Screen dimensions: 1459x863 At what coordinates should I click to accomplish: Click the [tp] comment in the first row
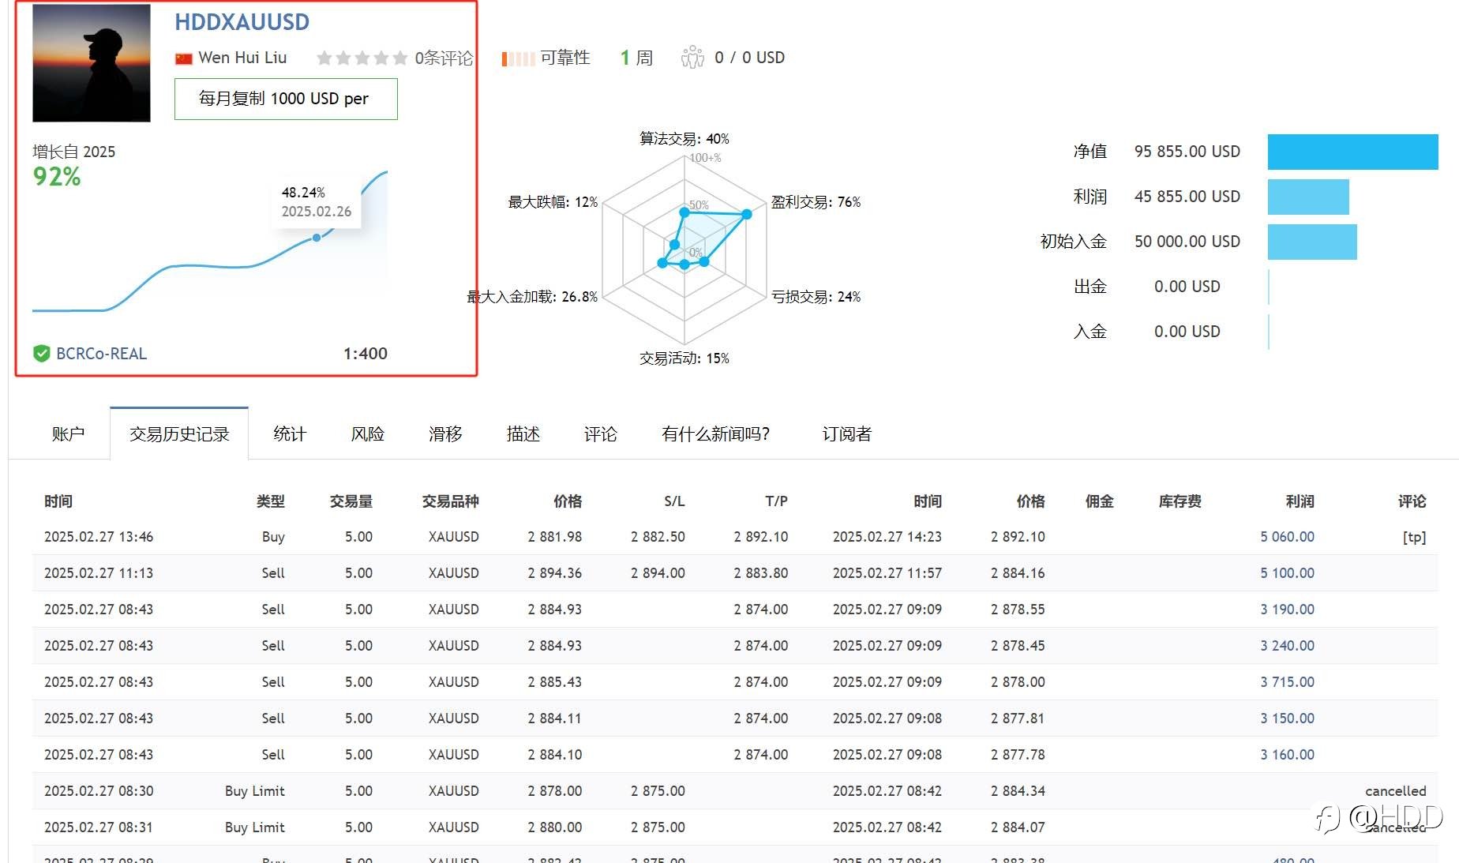coord(1414,537)
